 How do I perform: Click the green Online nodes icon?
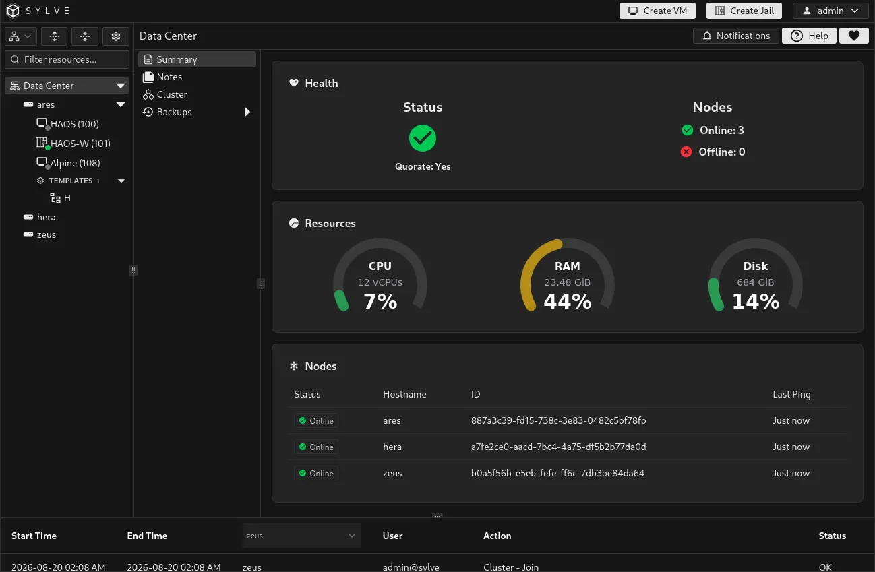[x=688, y=130]
